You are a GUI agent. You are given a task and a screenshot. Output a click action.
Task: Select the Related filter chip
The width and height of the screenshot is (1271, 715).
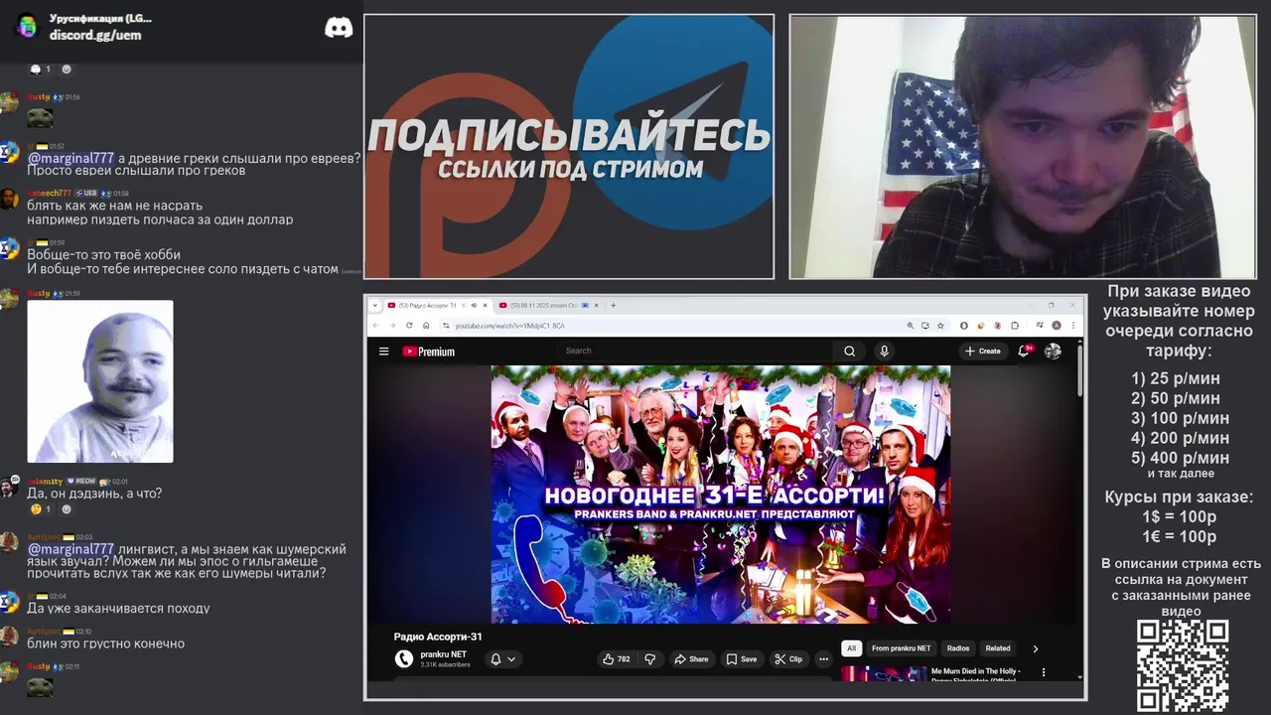[x=998, y=648]
